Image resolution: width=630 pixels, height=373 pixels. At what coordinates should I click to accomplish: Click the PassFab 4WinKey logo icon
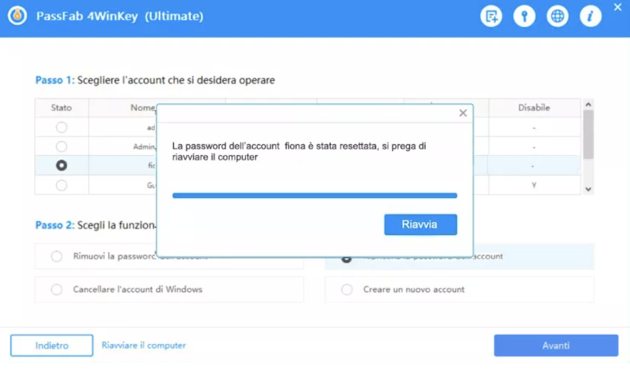tap(17, 16)
